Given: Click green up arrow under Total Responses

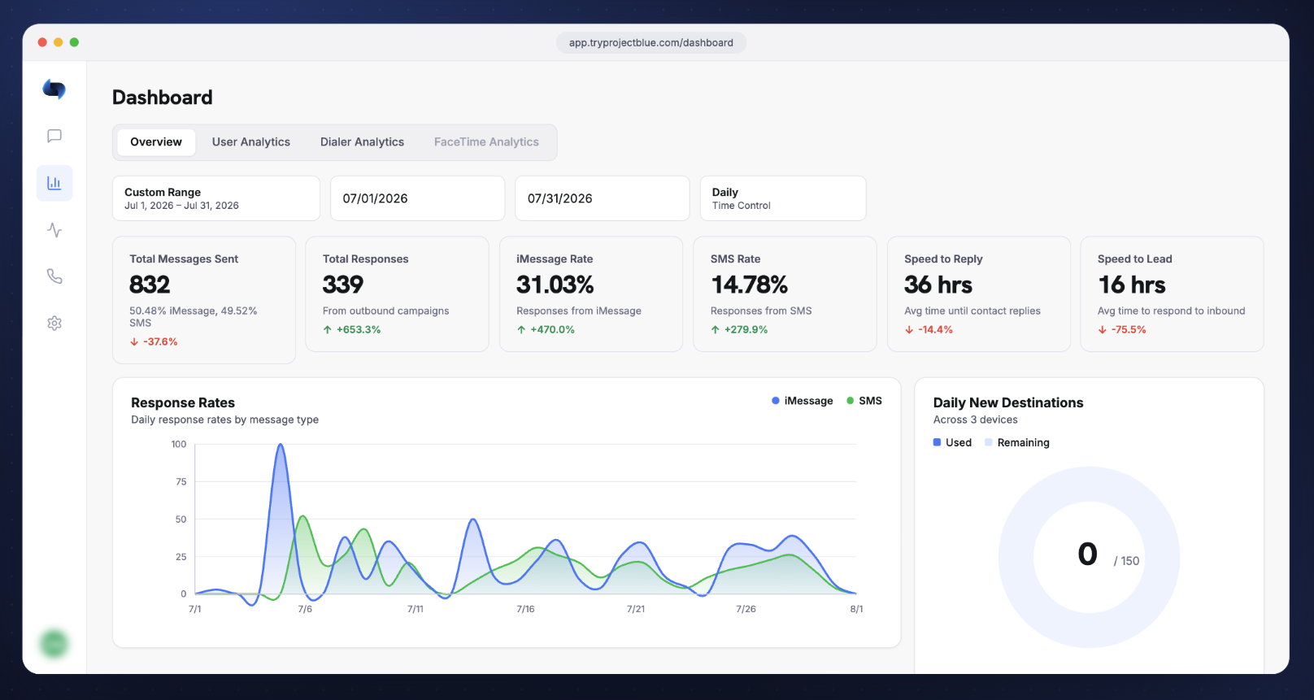Looking at the screenshot, I should pos(327,330).
